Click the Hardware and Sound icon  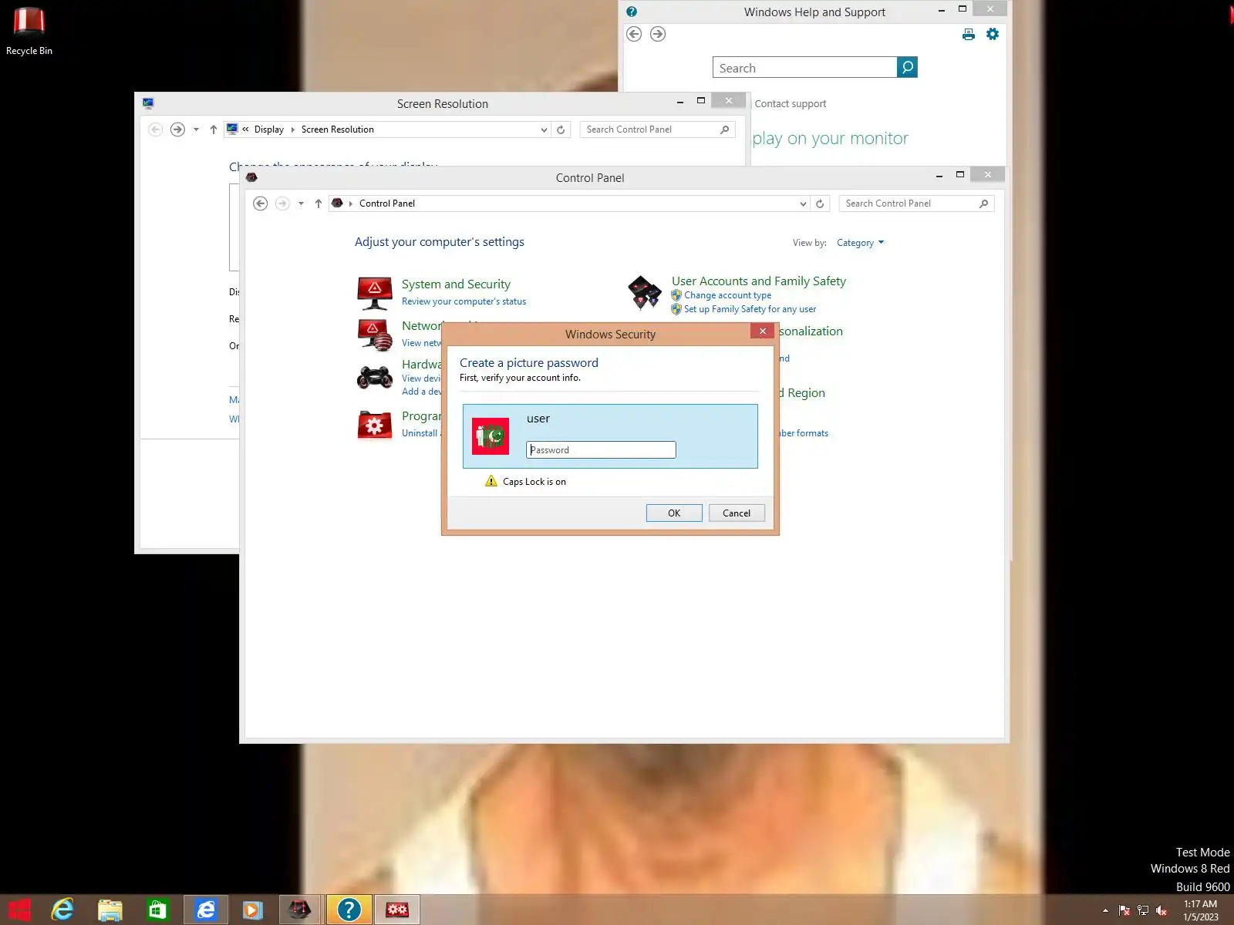click(x=375, y=377)
